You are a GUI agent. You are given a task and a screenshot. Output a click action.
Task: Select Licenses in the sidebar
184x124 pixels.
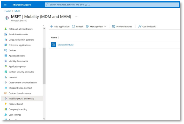click(13, 77)
